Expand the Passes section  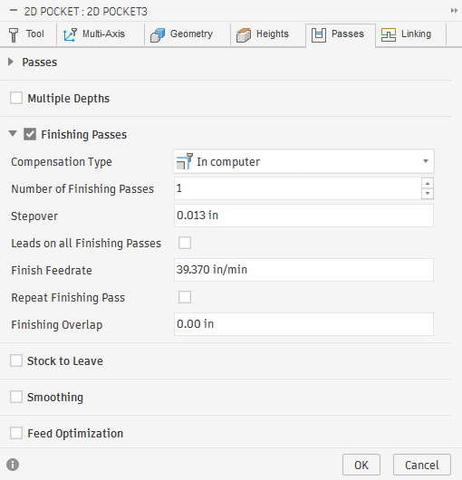pyautogui.click(x=11, y=62)
